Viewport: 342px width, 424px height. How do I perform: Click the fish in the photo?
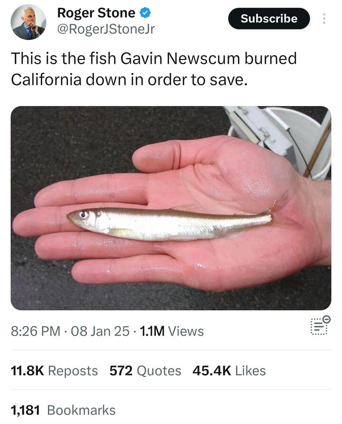(170, 223)
